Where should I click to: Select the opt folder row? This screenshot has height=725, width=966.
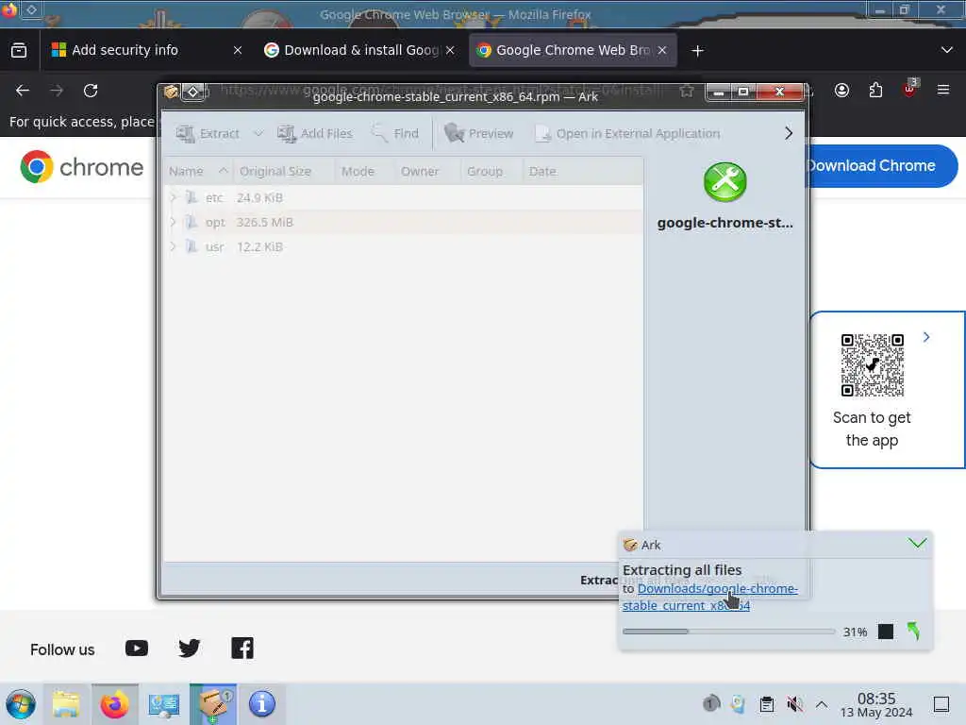pyautogui.click(x=404, y=222)
